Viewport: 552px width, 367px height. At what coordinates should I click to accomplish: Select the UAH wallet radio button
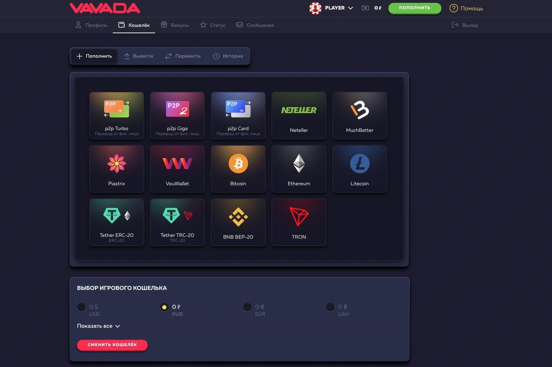[x=330, y=307]
